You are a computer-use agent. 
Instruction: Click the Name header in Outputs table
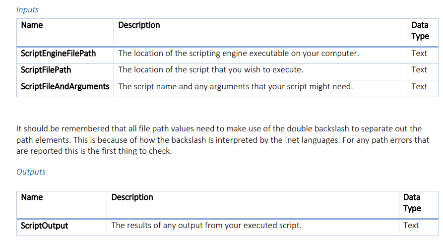(x=32, y=197)
